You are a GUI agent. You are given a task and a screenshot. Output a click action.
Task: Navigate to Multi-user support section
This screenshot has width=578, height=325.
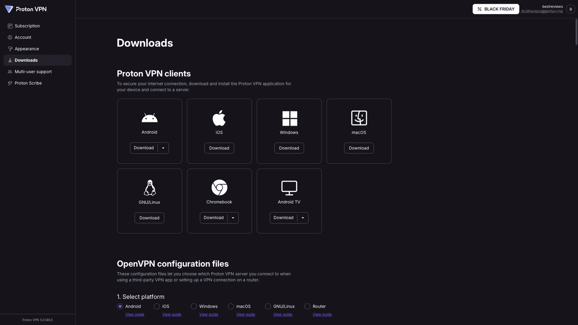33,71
